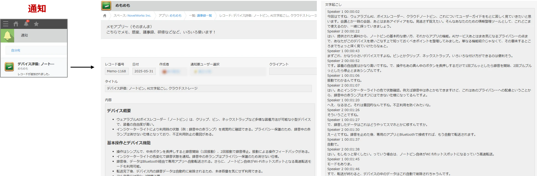537x176 pixels.
Task: Click the Speaker 2 00:00:52 line
Action: click(343, 61)
